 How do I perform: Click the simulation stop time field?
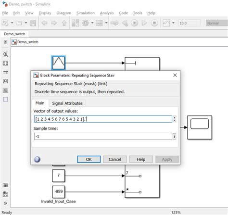[189, 23]
